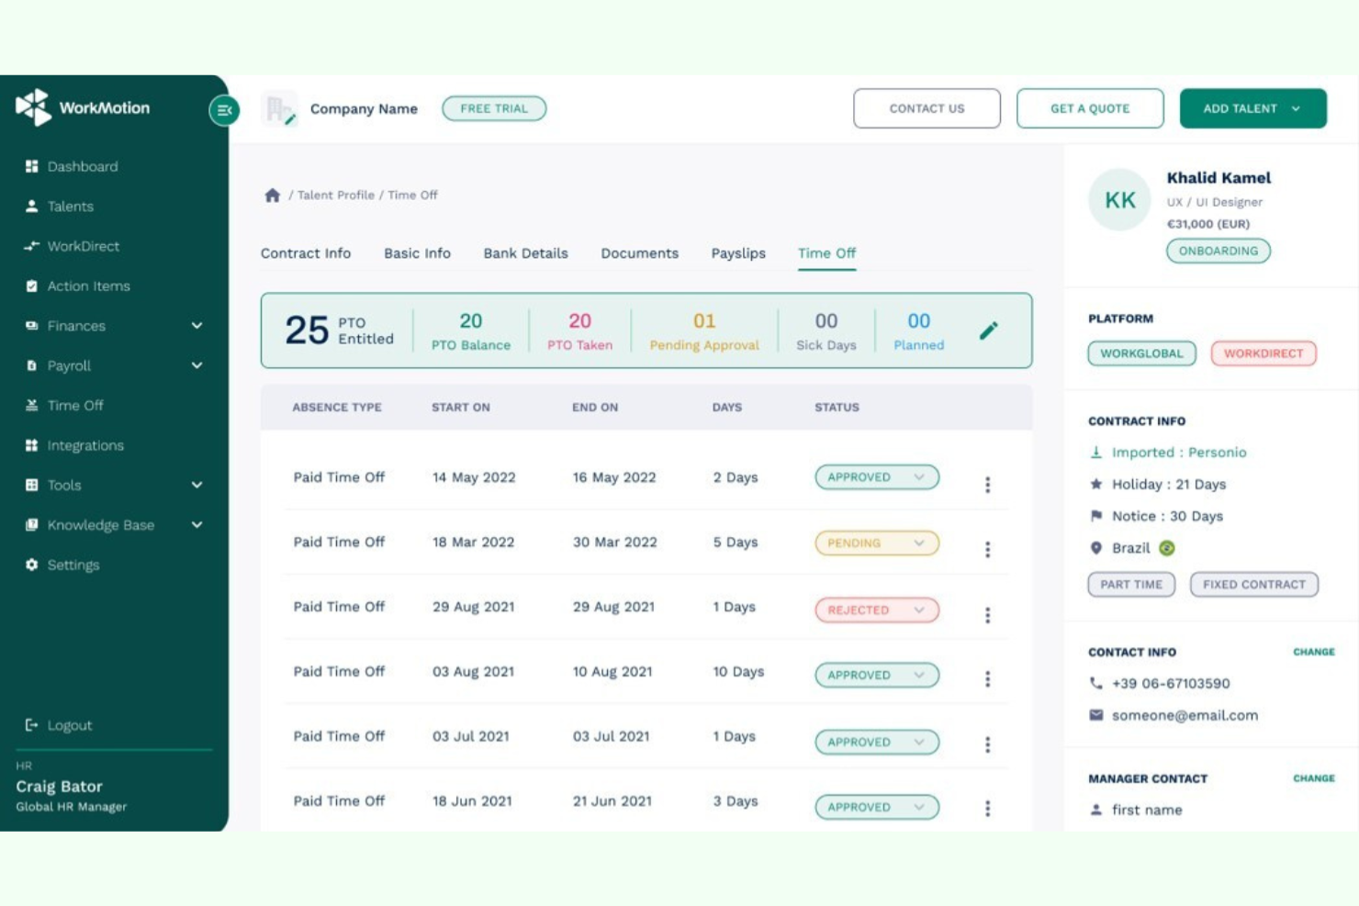The height and width of the screenshot is (906, 1359).
Task: Click the Free Trial badge
Action: 494,108
